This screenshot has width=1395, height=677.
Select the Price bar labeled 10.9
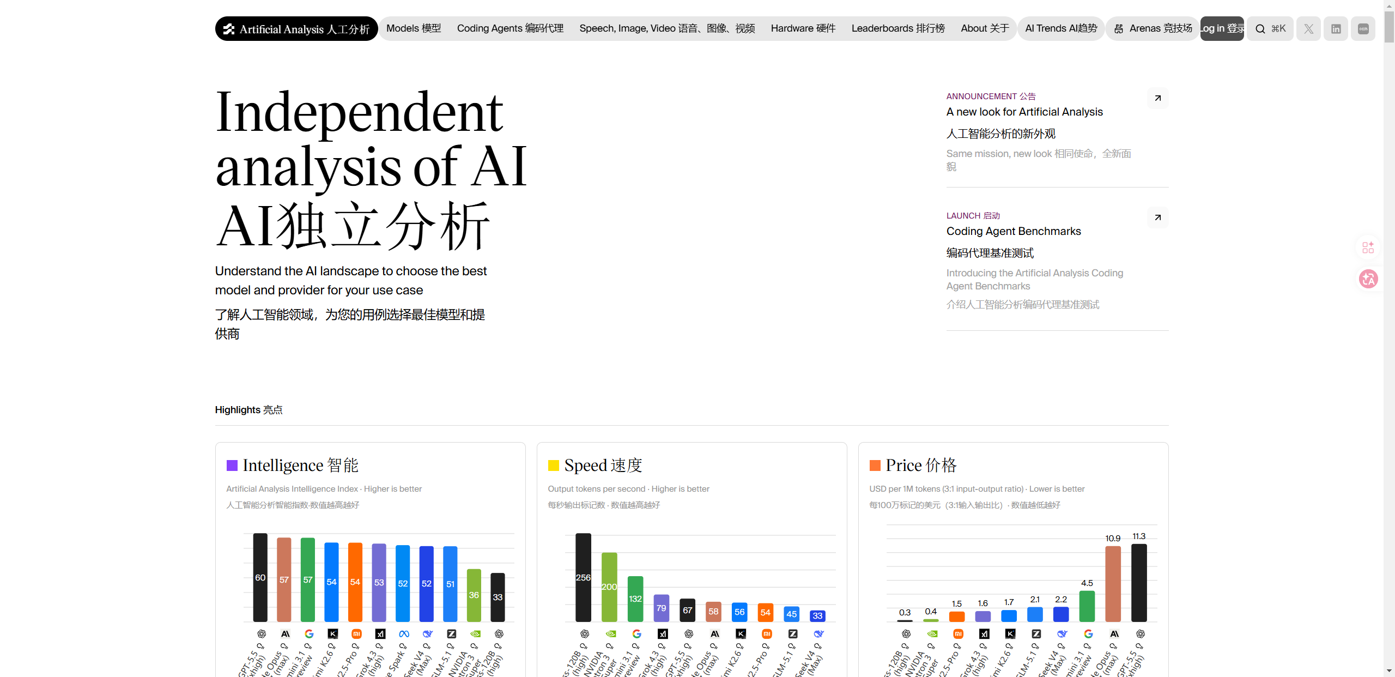tap(1113, 584)
